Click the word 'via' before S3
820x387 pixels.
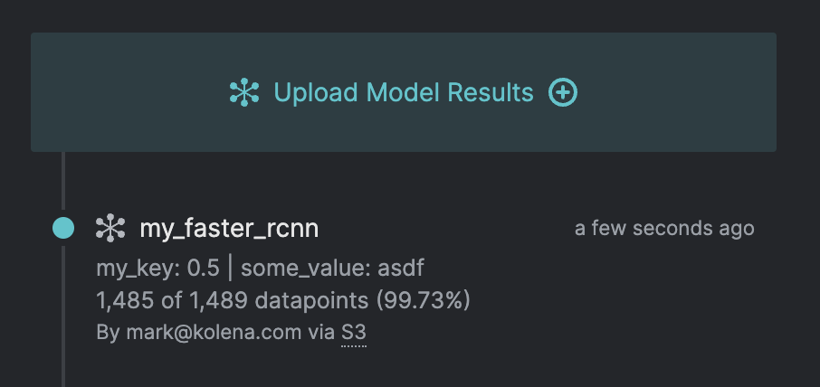[321, 332]
